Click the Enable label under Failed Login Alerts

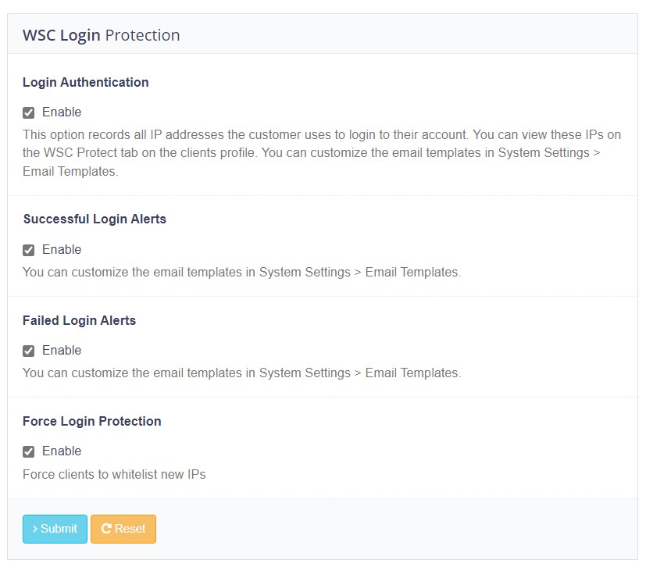point(62,351)
